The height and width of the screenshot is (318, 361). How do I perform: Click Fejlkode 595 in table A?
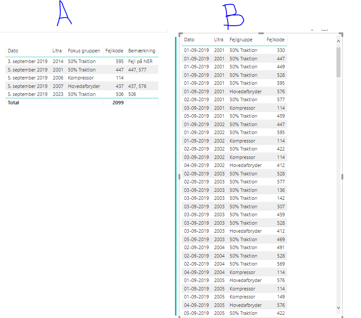pyautogui.click(x=120, y=61)
